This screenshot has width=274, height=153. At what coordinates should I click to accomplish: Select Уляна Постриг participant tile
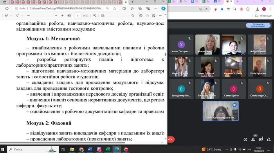tap(181, 45)
